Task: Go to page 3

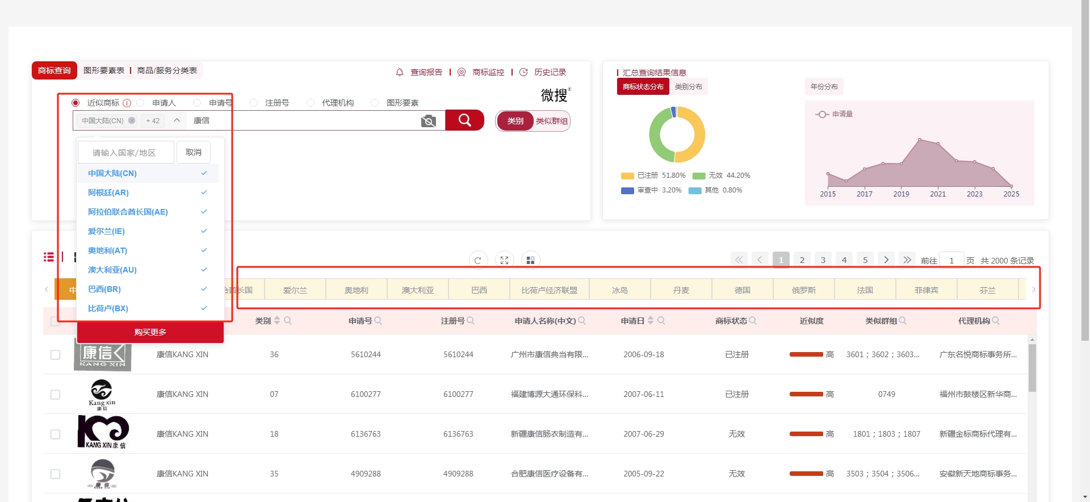Action: pyautogui.click(x=823, y=260)
